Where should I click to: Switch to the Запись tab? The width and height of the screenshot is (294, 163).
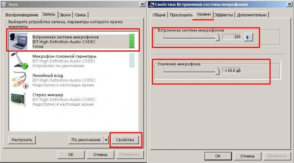tap(49, 14)
